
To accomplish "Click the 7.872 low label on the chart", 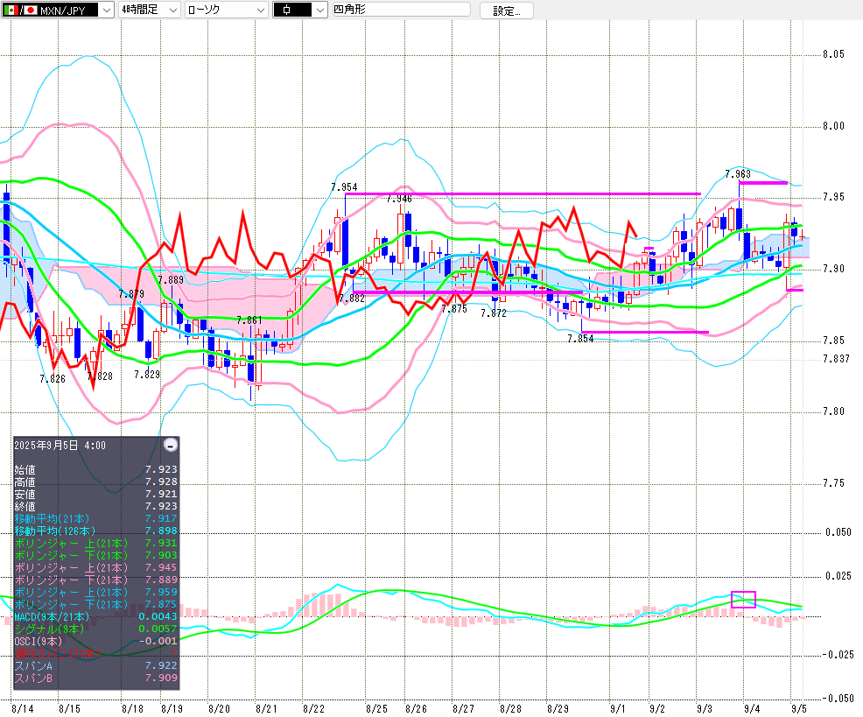I will tap(493, 313).
